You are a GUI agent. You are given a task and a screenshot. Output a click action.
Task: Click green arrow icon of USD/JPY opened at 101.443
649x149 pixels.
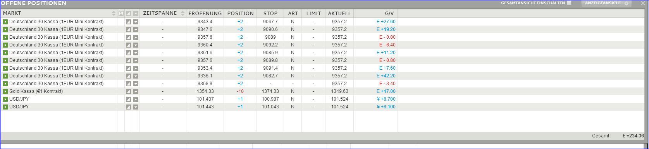(x=5, y=107)
